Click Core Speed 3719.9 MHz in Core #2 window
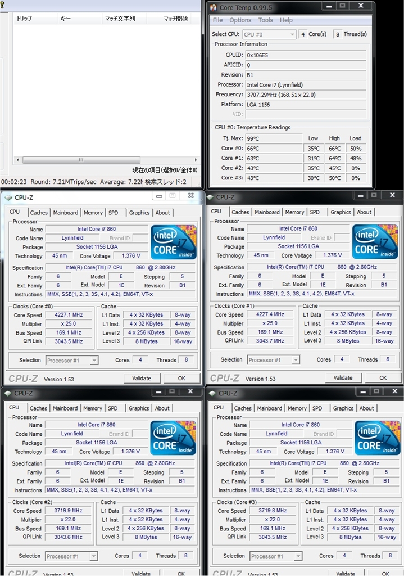Image resolution: width=404 pixels, height=576 pixels. pyautogui.click(x=68, y=511)
